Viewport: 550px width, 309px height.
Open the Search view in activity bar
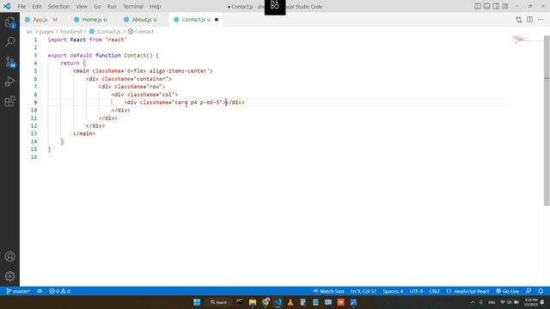(9, 42)
